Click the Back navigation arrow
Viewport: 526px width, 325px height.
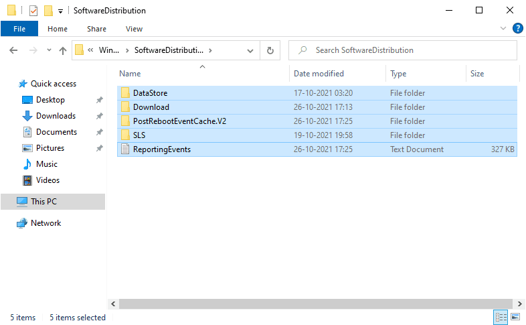pos(13,50)
